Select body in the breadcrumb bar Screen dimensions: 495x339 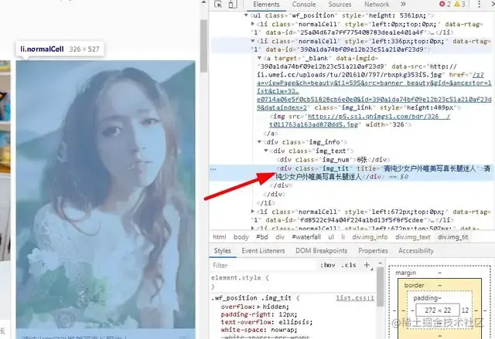[241, 237]
